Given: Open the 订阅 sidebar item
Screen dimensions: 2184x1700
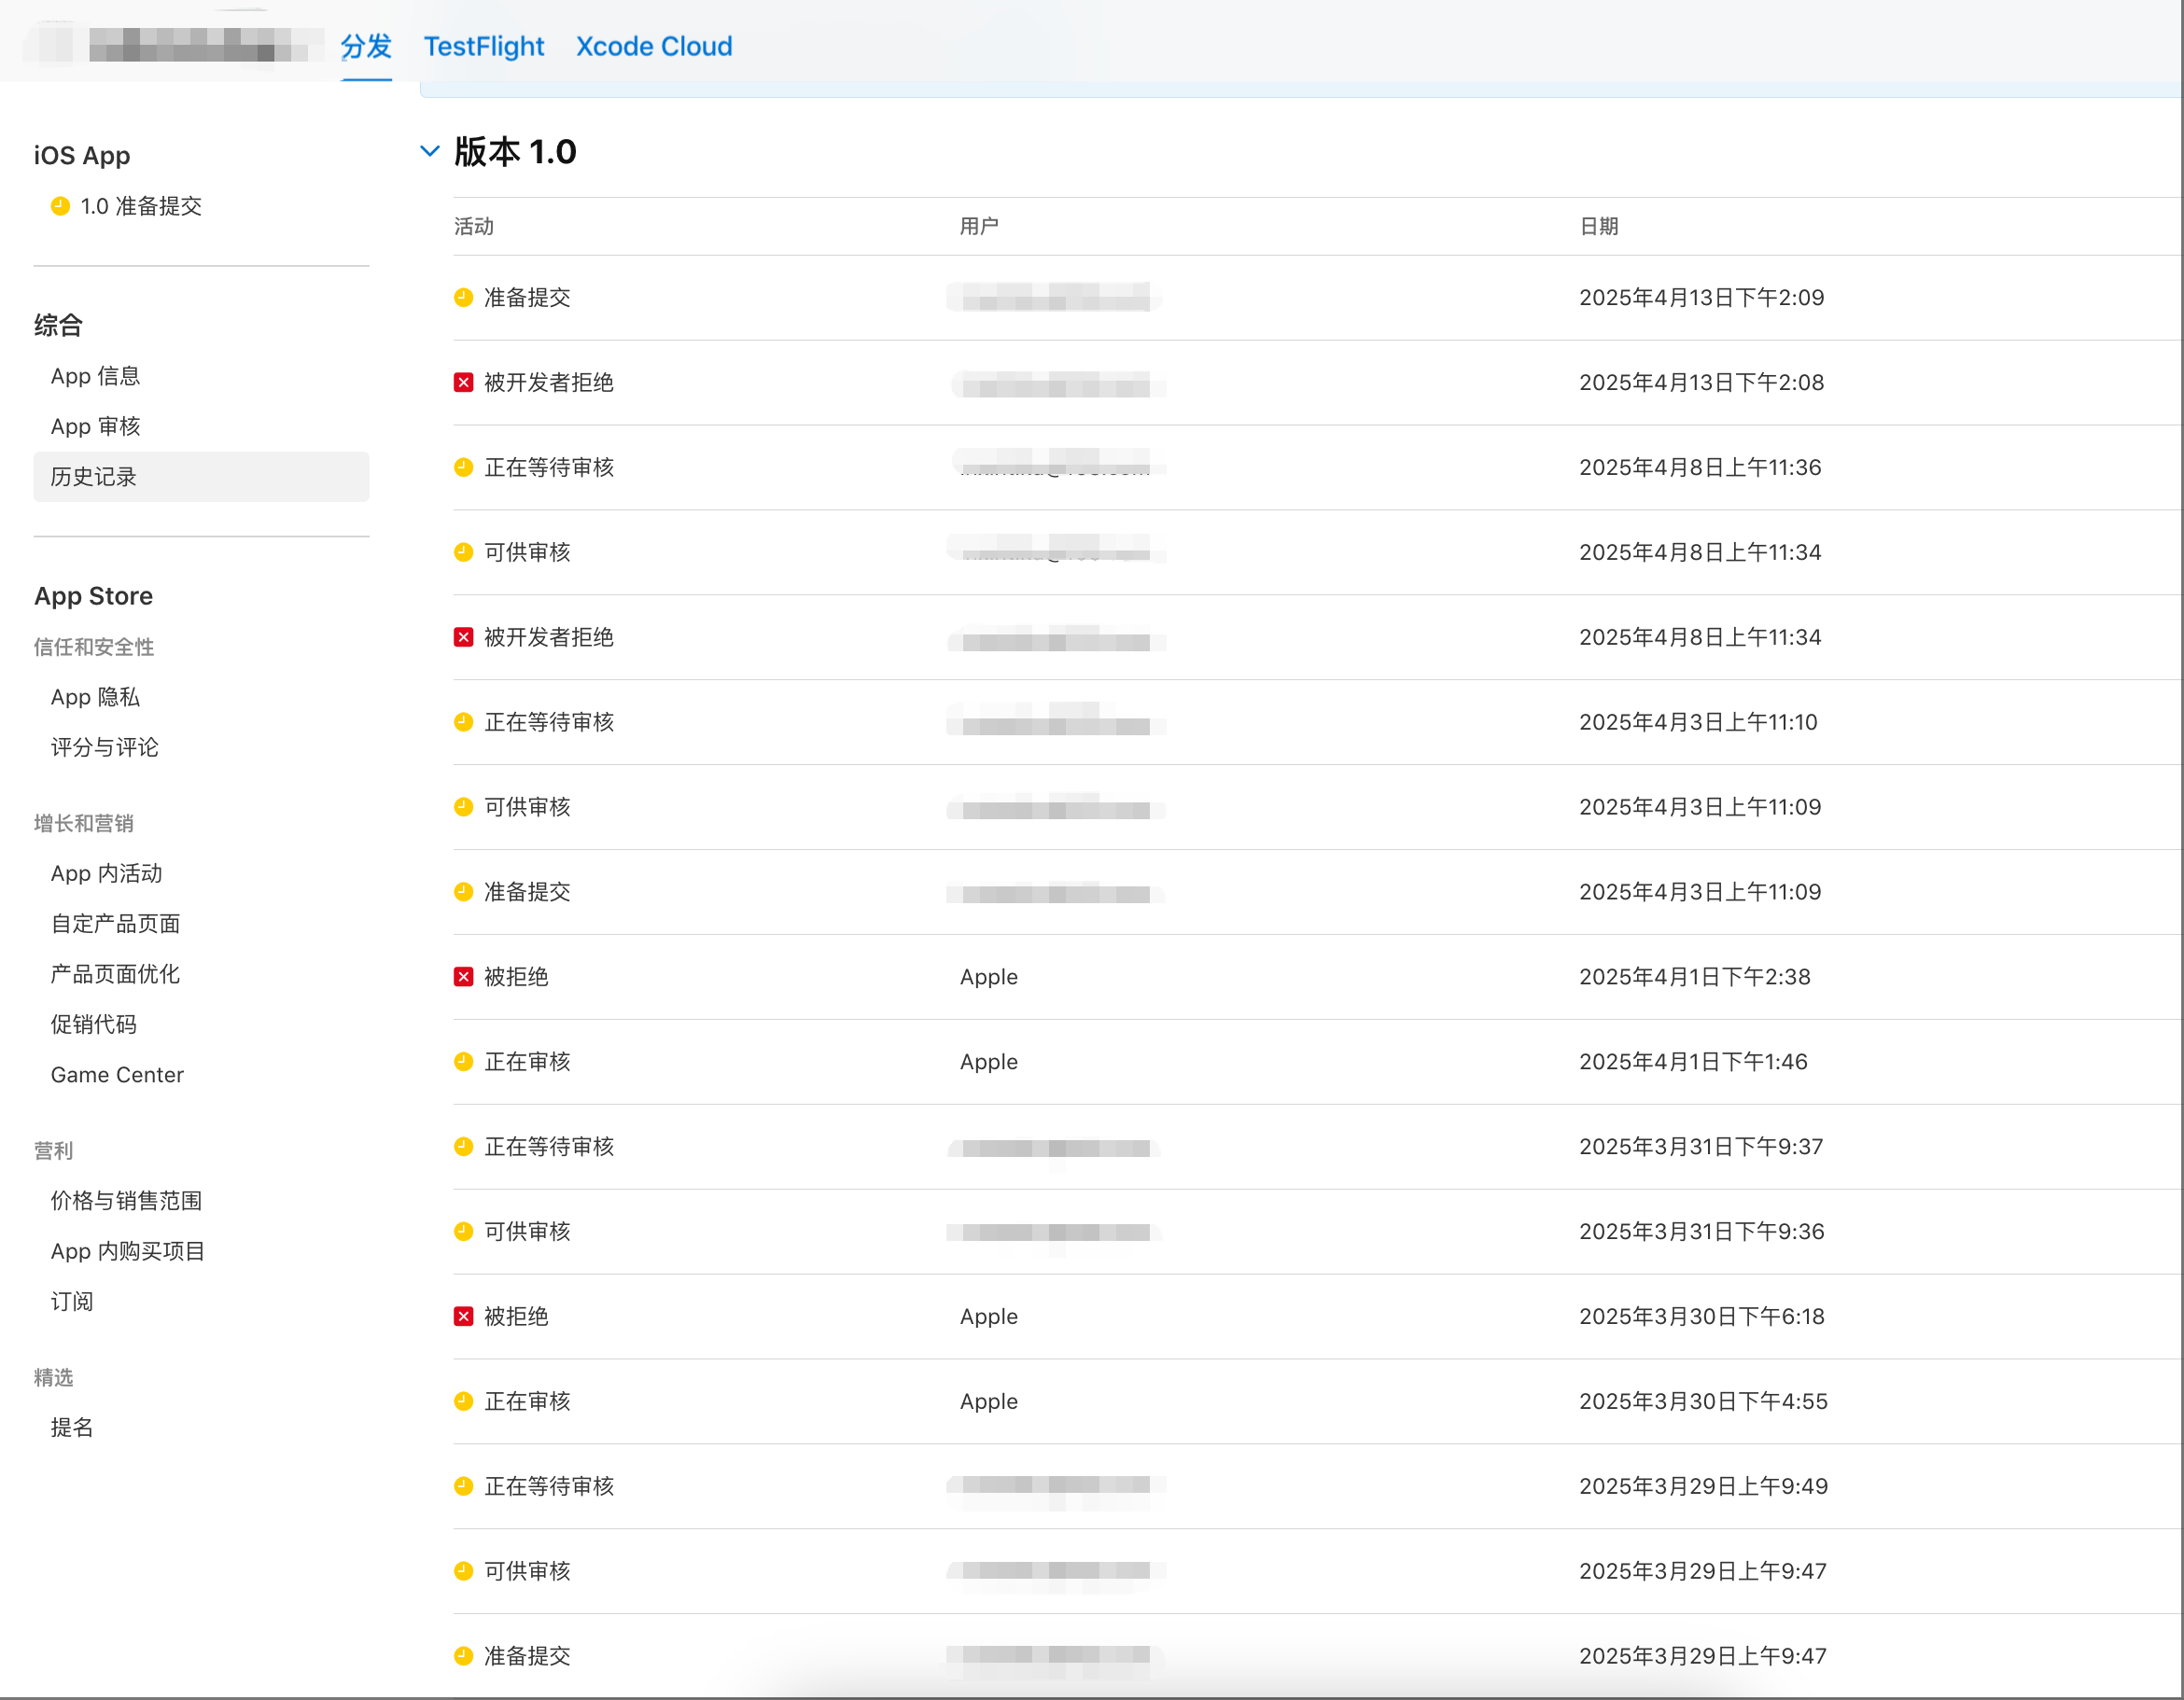Looking at the screenshot, I should (x=72, y=1303).
